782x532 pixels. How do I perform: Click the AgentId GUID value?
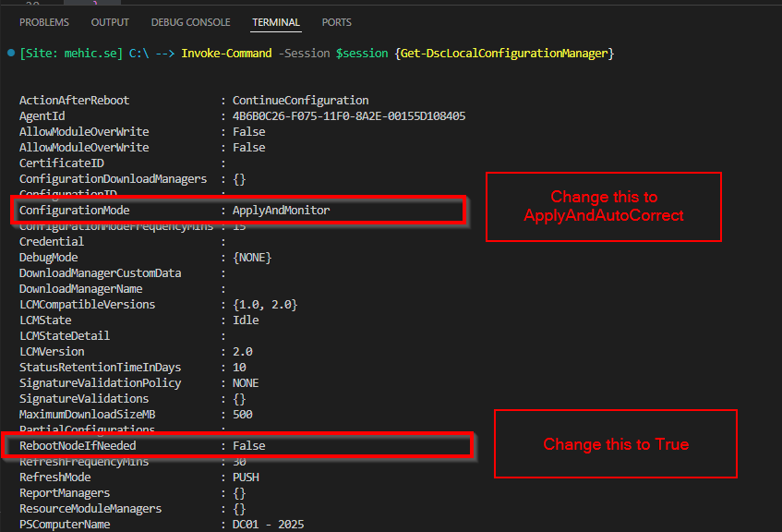click(348, 116)
